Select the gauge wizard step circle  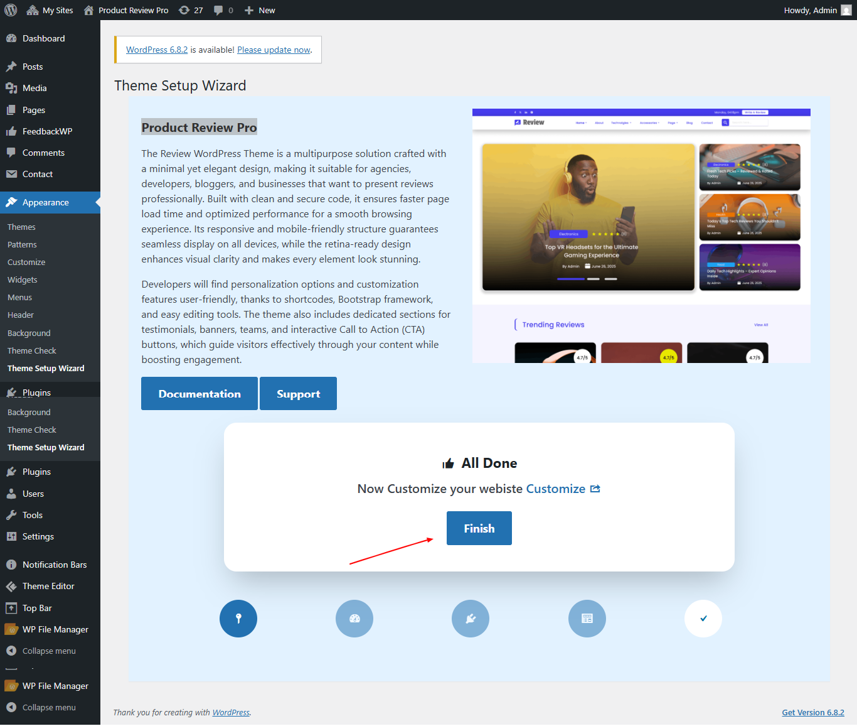pos(354,619)
